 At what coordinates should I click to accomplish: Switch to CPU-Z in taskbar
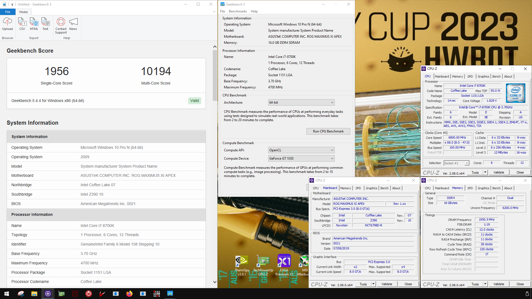[x=48, y=293]
